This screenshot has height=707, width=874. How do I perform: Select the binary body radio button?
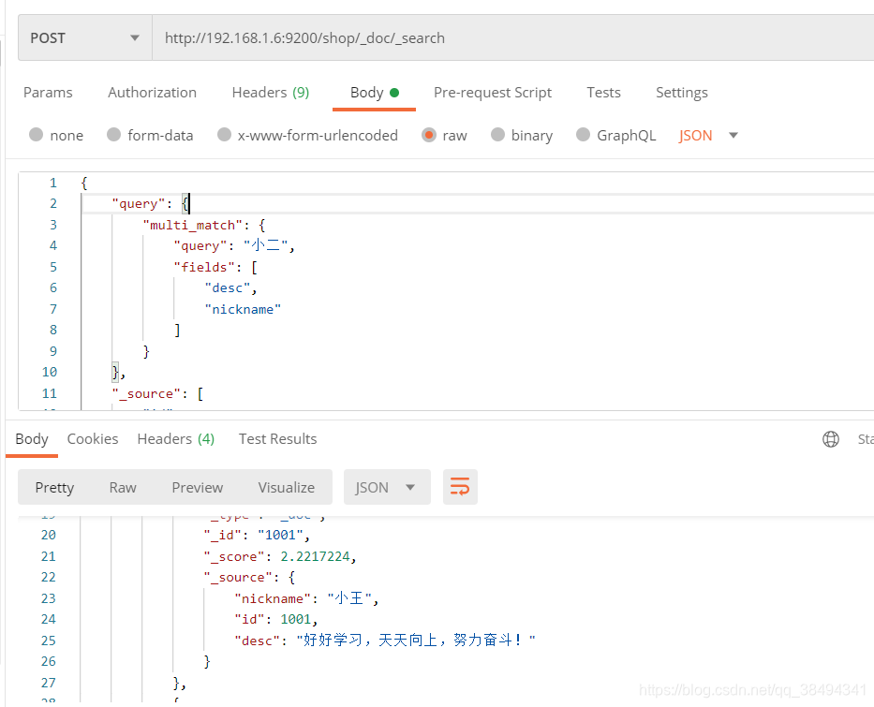pos(498,135)
